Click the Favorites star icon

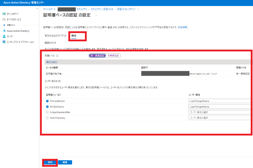[4, 25]
